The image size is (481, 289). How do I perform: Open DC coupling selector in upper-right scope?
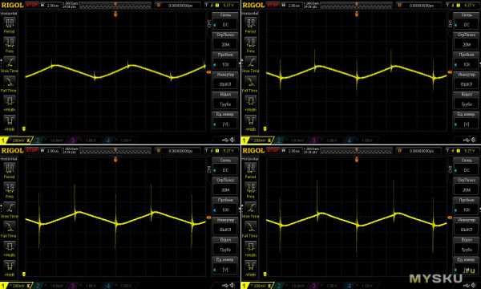coord(466,24)
